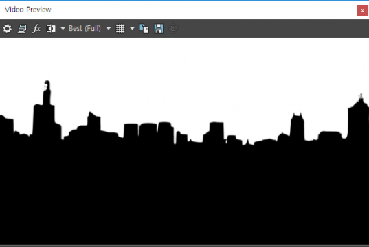Screen dimensions: 369x247
Task: Click the three clustered buildings in center
Action: click(x=148, y=132)
